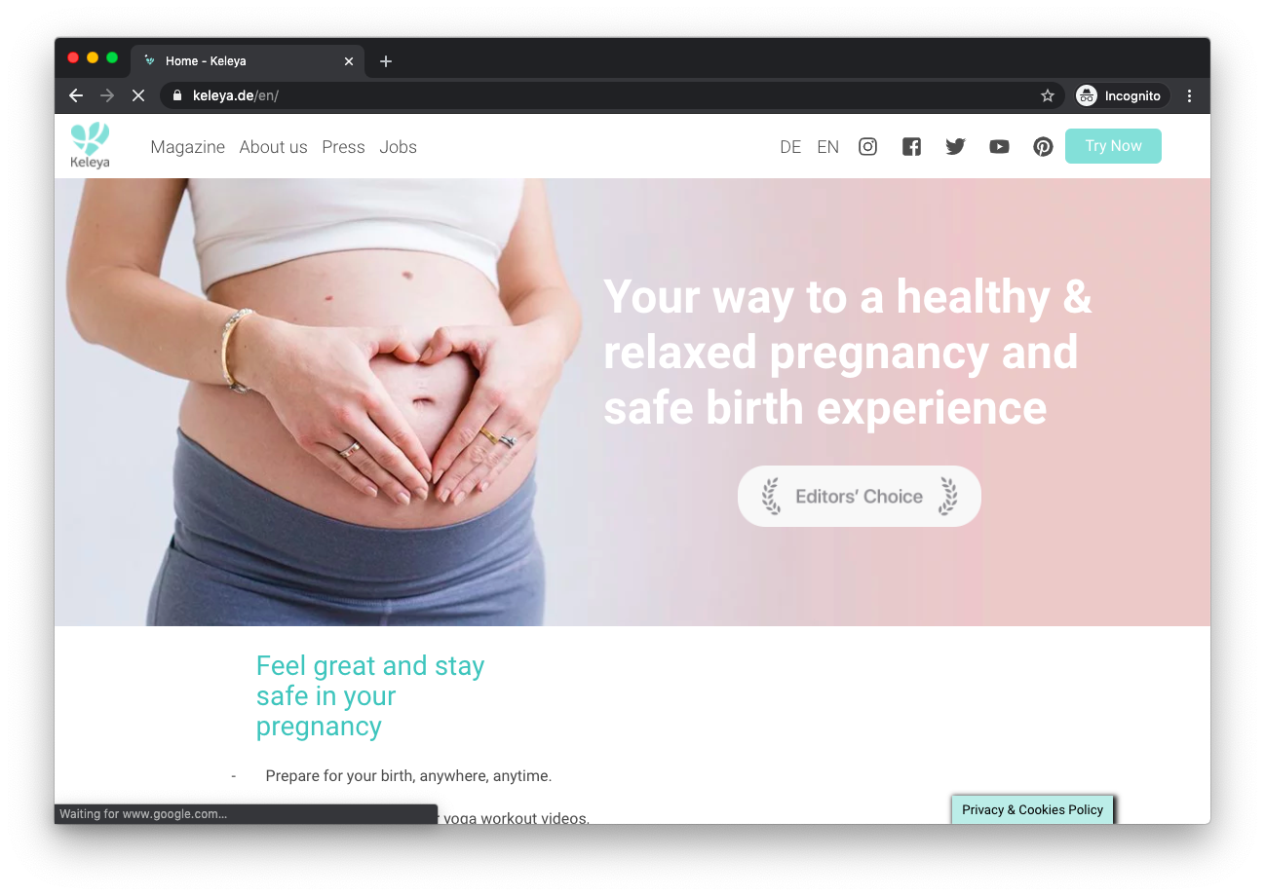The height and width of the screenshot is (896, 1265).
Task: Go back using the browser back arrow
Action: click(x=76, y=95)
